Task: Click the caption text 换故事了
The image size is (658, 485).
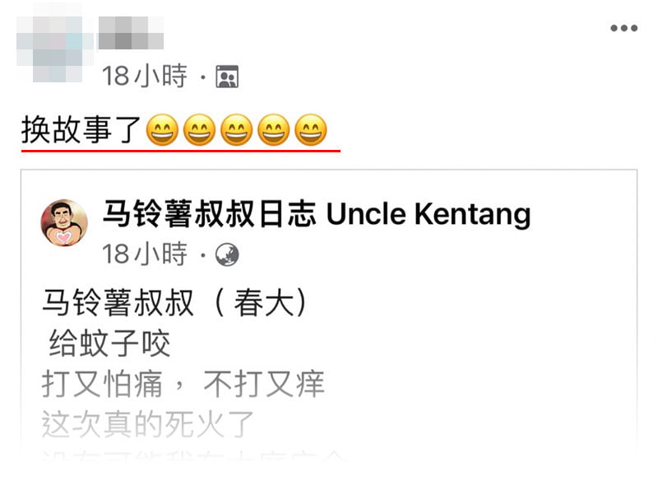Action: click(x=81, y=129)
